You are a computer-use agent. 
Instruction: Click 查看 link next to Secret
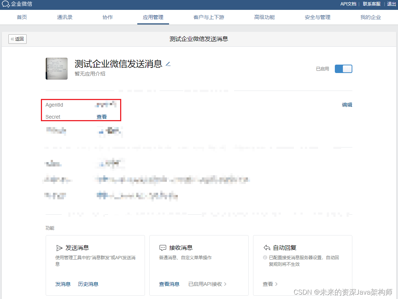(102, 117)
